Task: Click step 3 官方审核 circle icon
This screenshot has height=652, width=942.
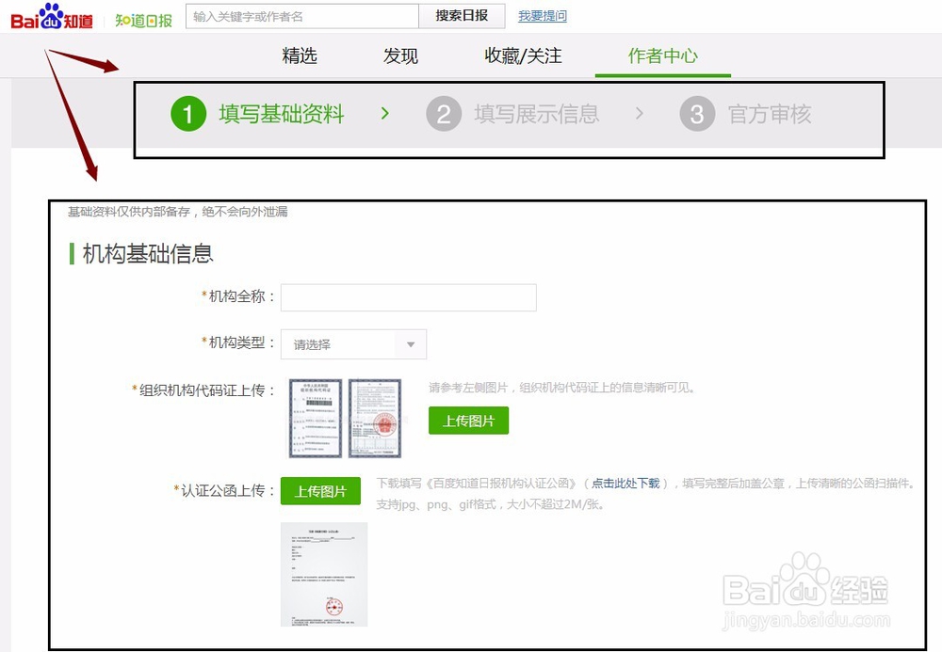Action: coord(697,114)
